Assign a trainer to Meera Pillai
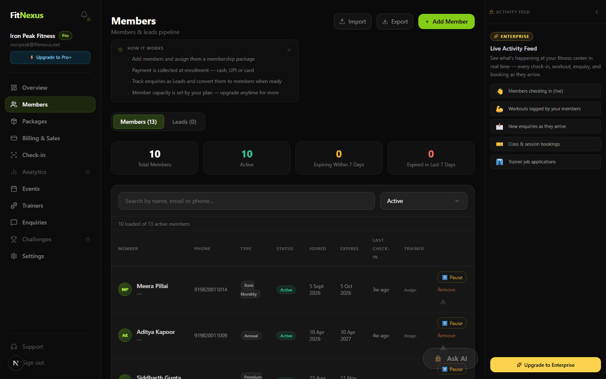 [410, 290]
